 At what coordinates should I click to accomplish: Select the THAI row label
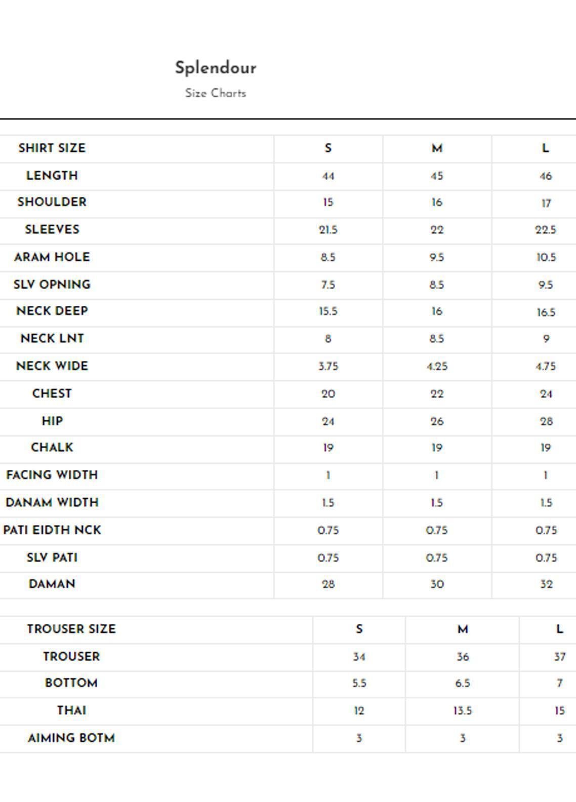(x=71, y=710)
